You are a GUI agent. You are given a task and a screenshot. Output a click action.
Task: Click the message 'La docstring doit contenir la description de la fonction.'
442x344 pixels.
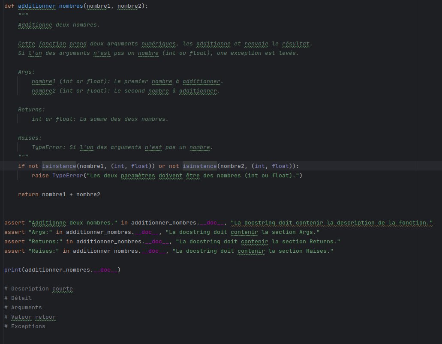pyautogui.click(x=331, y=223)
